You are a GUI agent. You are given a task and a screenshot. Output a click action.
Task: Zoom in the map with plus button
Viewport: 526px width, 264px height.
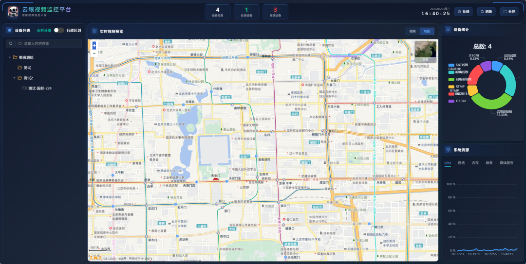[94, 45]
